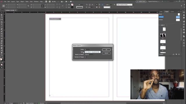This screenshot has height=104, width=186.
Task: Click the Publish Online button
Action: 141,1
